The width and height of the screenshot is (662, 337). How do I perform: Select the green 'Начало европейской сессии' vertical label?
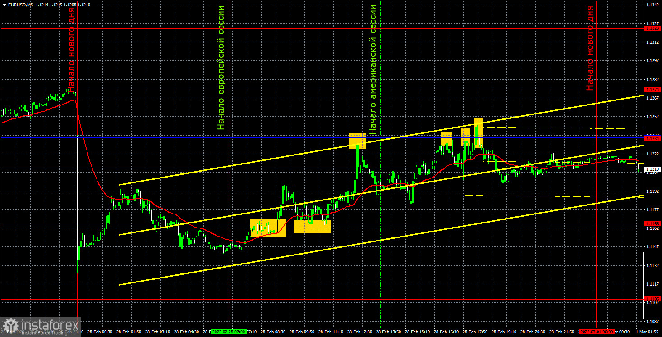pos(221,68)
